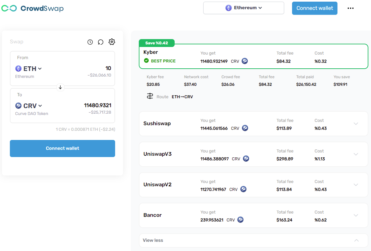Click the Ethereum logo in the network selector
The image size is (371, 251).
(228, 8)
